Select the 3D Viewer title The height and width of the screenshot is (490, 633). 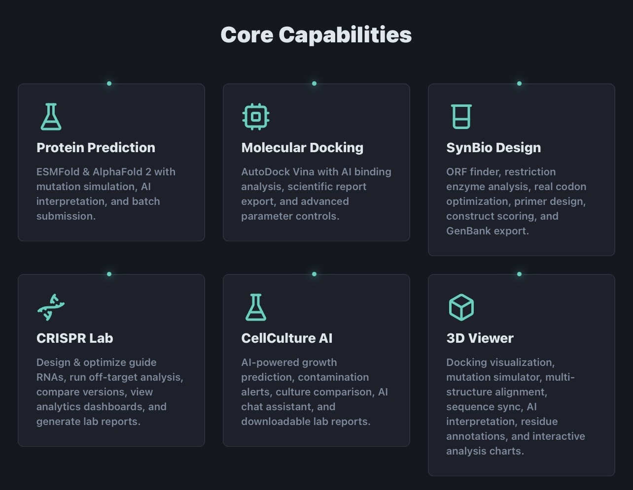click(480, 338)
